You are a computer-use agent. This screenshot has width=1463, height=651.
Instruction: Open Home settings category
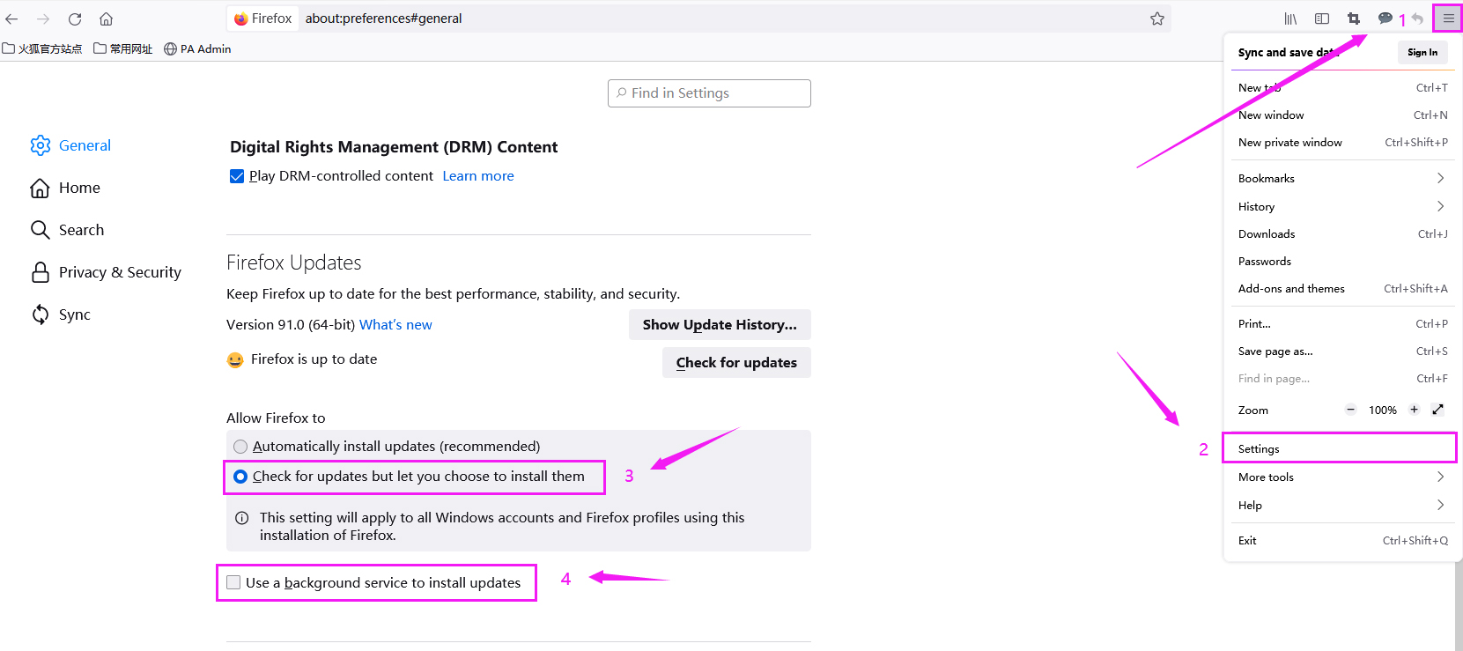click(x=65, y=188)
